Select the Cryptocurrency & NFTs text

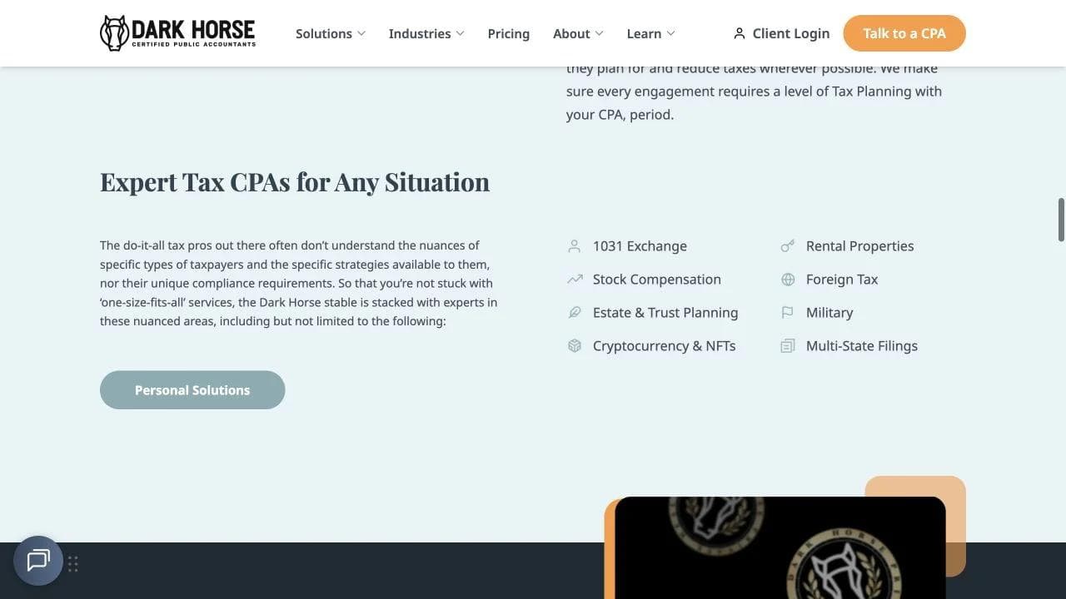coord(665,346)
